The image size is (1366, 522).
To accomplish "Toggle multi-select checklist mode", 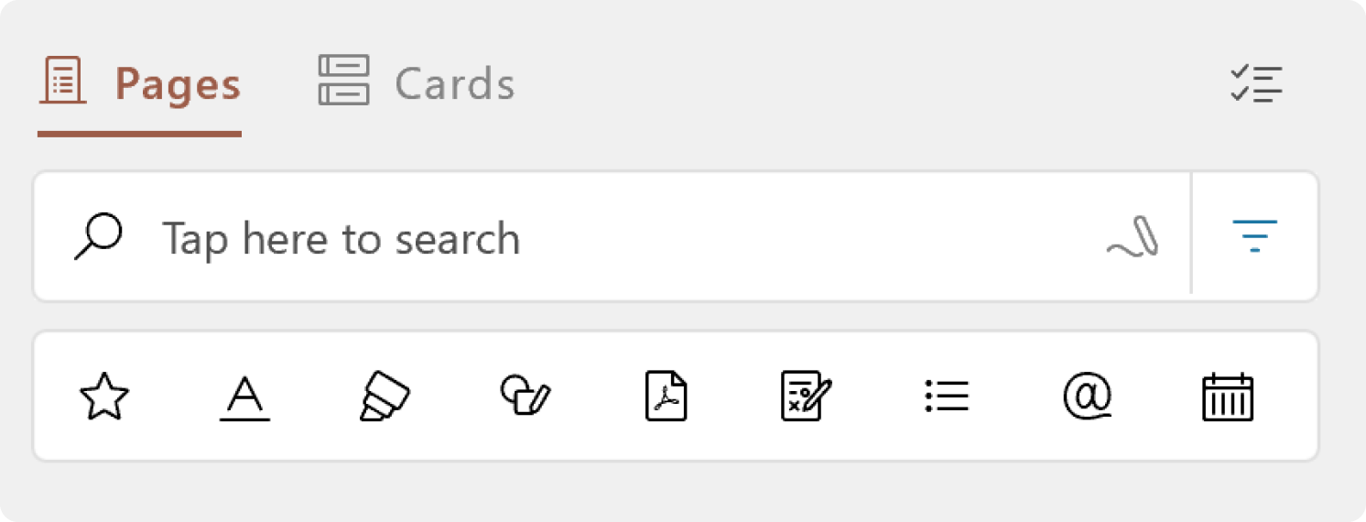I will point(1256,84).
